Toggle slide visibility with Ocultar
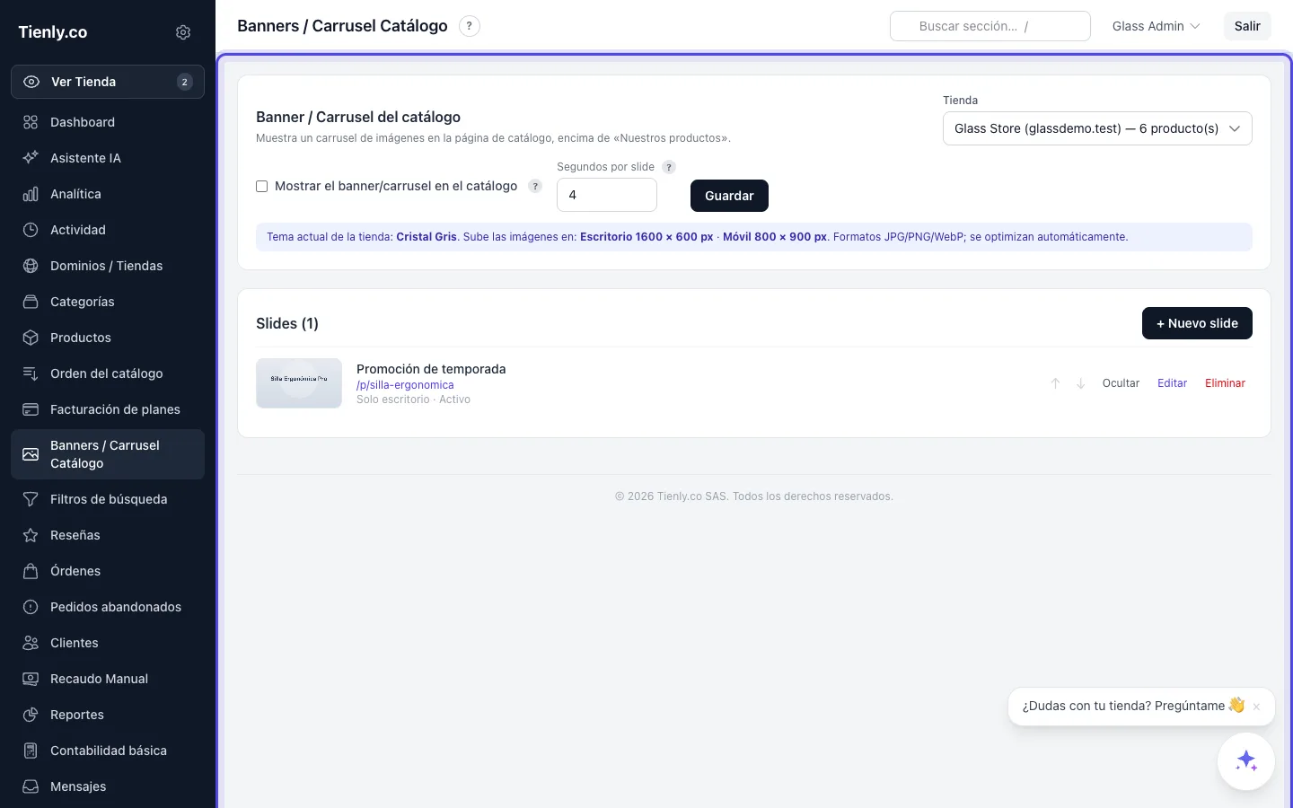Image resolution: width=1293 pixels, height=808 pixels. pos(1121,383)
